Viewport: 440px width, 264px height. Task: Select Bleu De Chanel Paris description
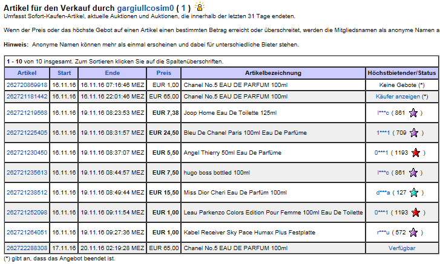click(x=245, y=133)
